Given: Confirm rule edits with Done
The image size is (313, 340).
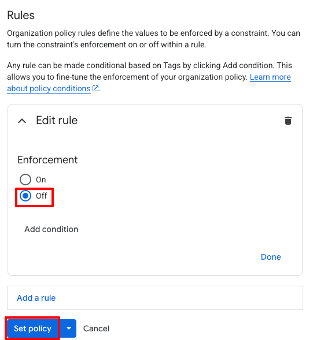Looking at the screenshot, I should (x=271, y=257).
